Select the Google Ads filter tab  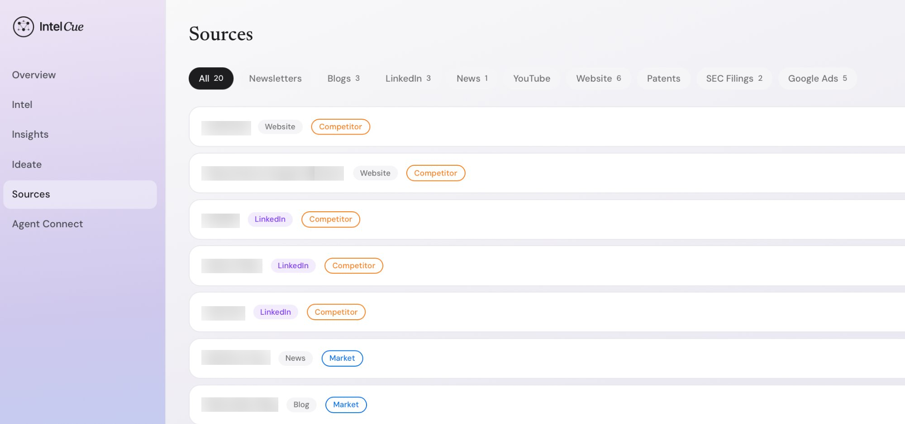click(817, 79)
